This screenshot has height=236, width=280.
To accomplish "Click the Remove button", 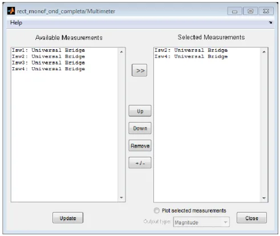I will point(140,145).
